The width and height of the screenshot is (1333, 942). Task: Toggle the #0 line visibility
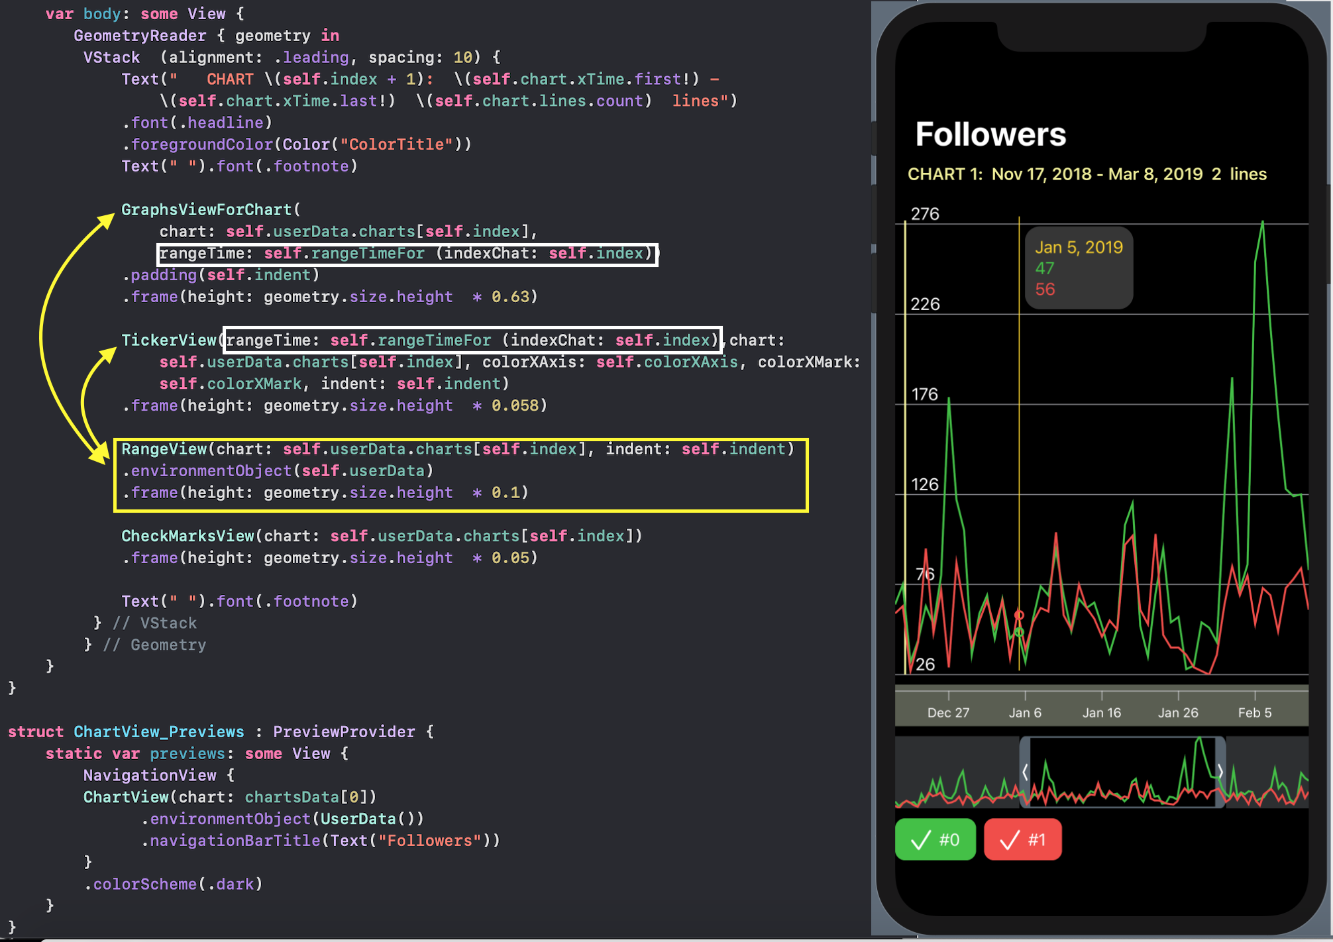[x=935, y=839]
